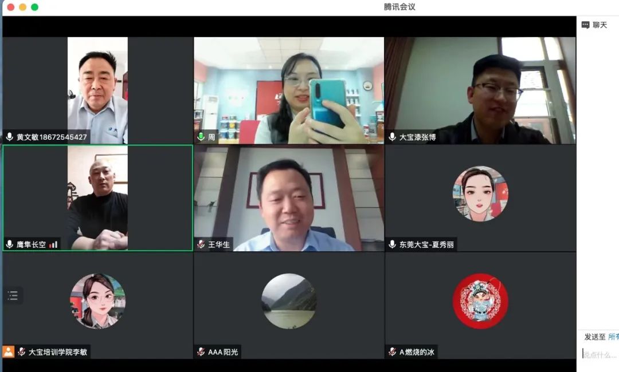This screenshot has height=372, width=619.
Task: Click the list icon on left edge
Action: pyautogui.click(x=13, y=295)
